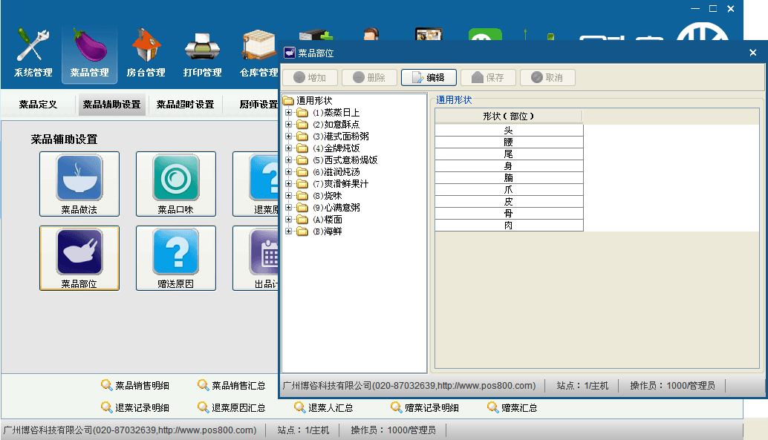Open the 菜品销售明细 report link
Viewport: 768px width, 440px height.
click(141, 385)
